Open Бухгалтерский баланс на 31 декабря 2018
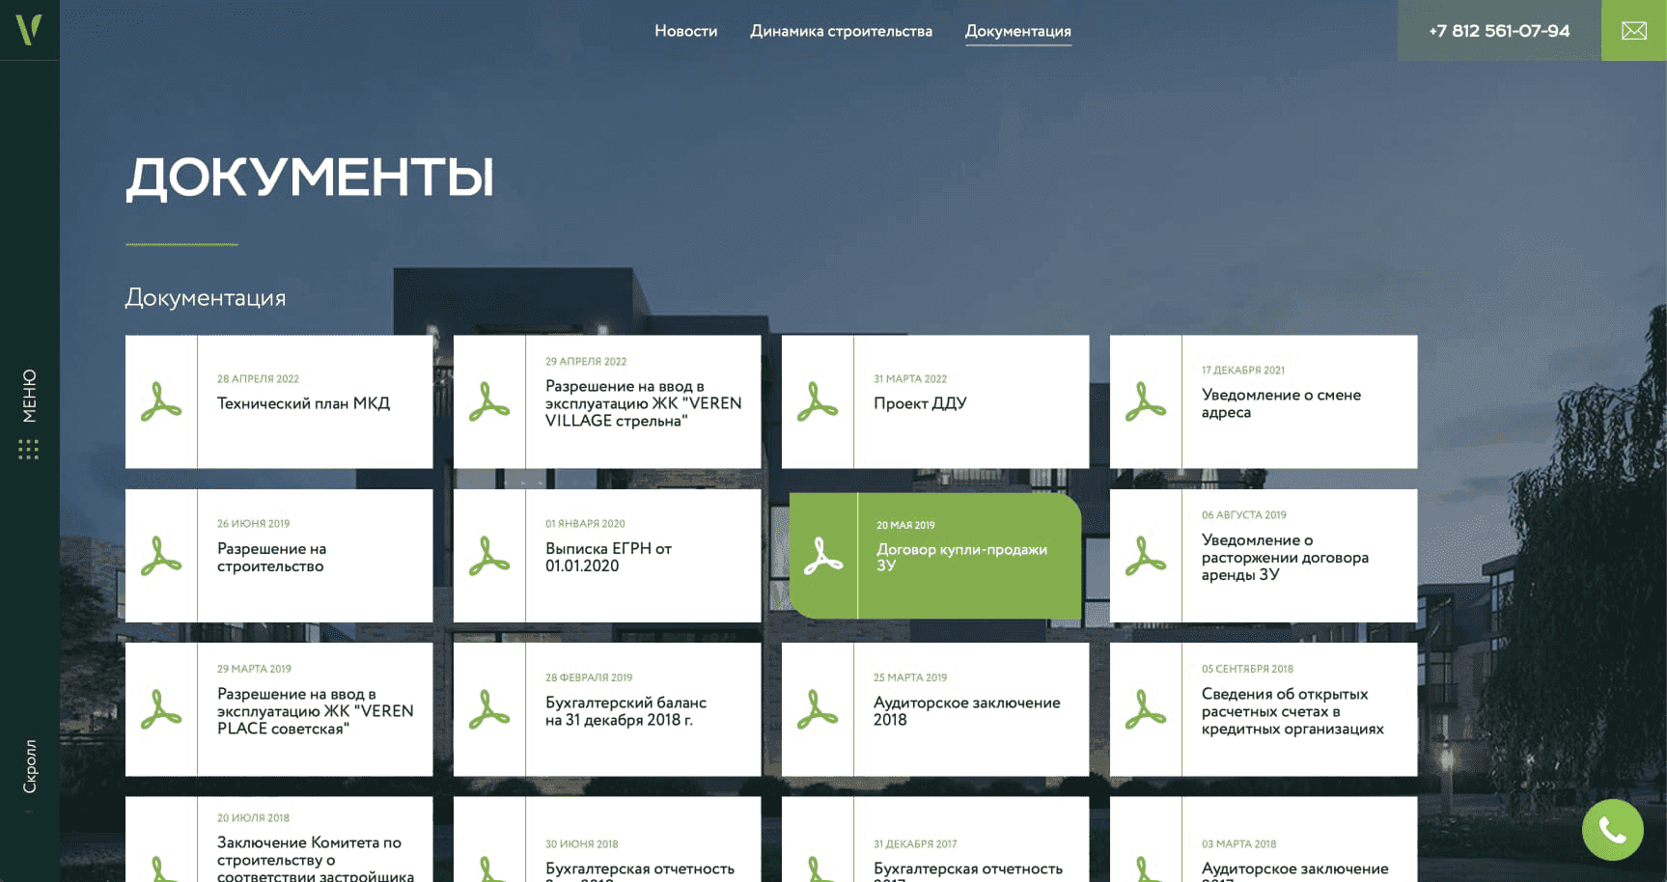This screenshot has height=882, width=1667. (625, 711)
